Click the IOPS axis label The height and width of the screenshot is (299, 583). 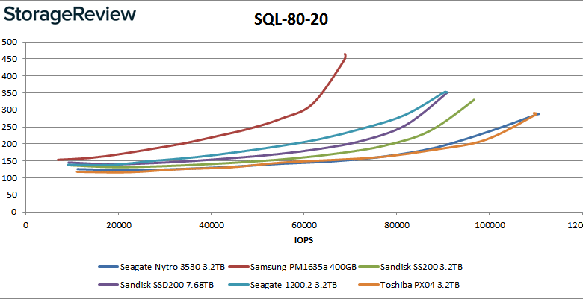click(303, 240)
